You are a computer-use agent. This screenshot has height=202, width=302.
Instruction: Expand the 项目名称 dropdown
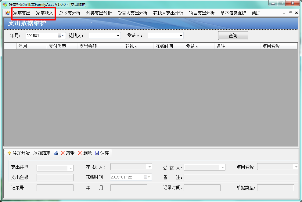(296, 167)
